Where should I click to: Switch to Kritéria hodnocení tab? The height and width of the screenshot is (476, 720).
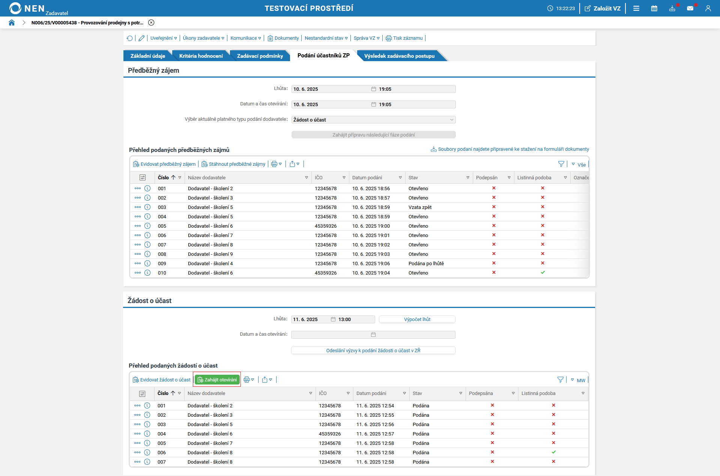pos(201,56)
